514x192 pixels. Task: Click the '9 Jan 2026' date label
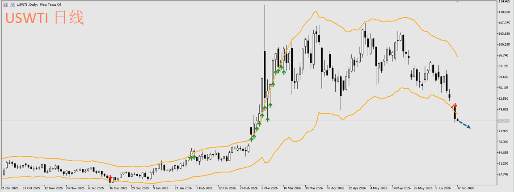(161, 188)
